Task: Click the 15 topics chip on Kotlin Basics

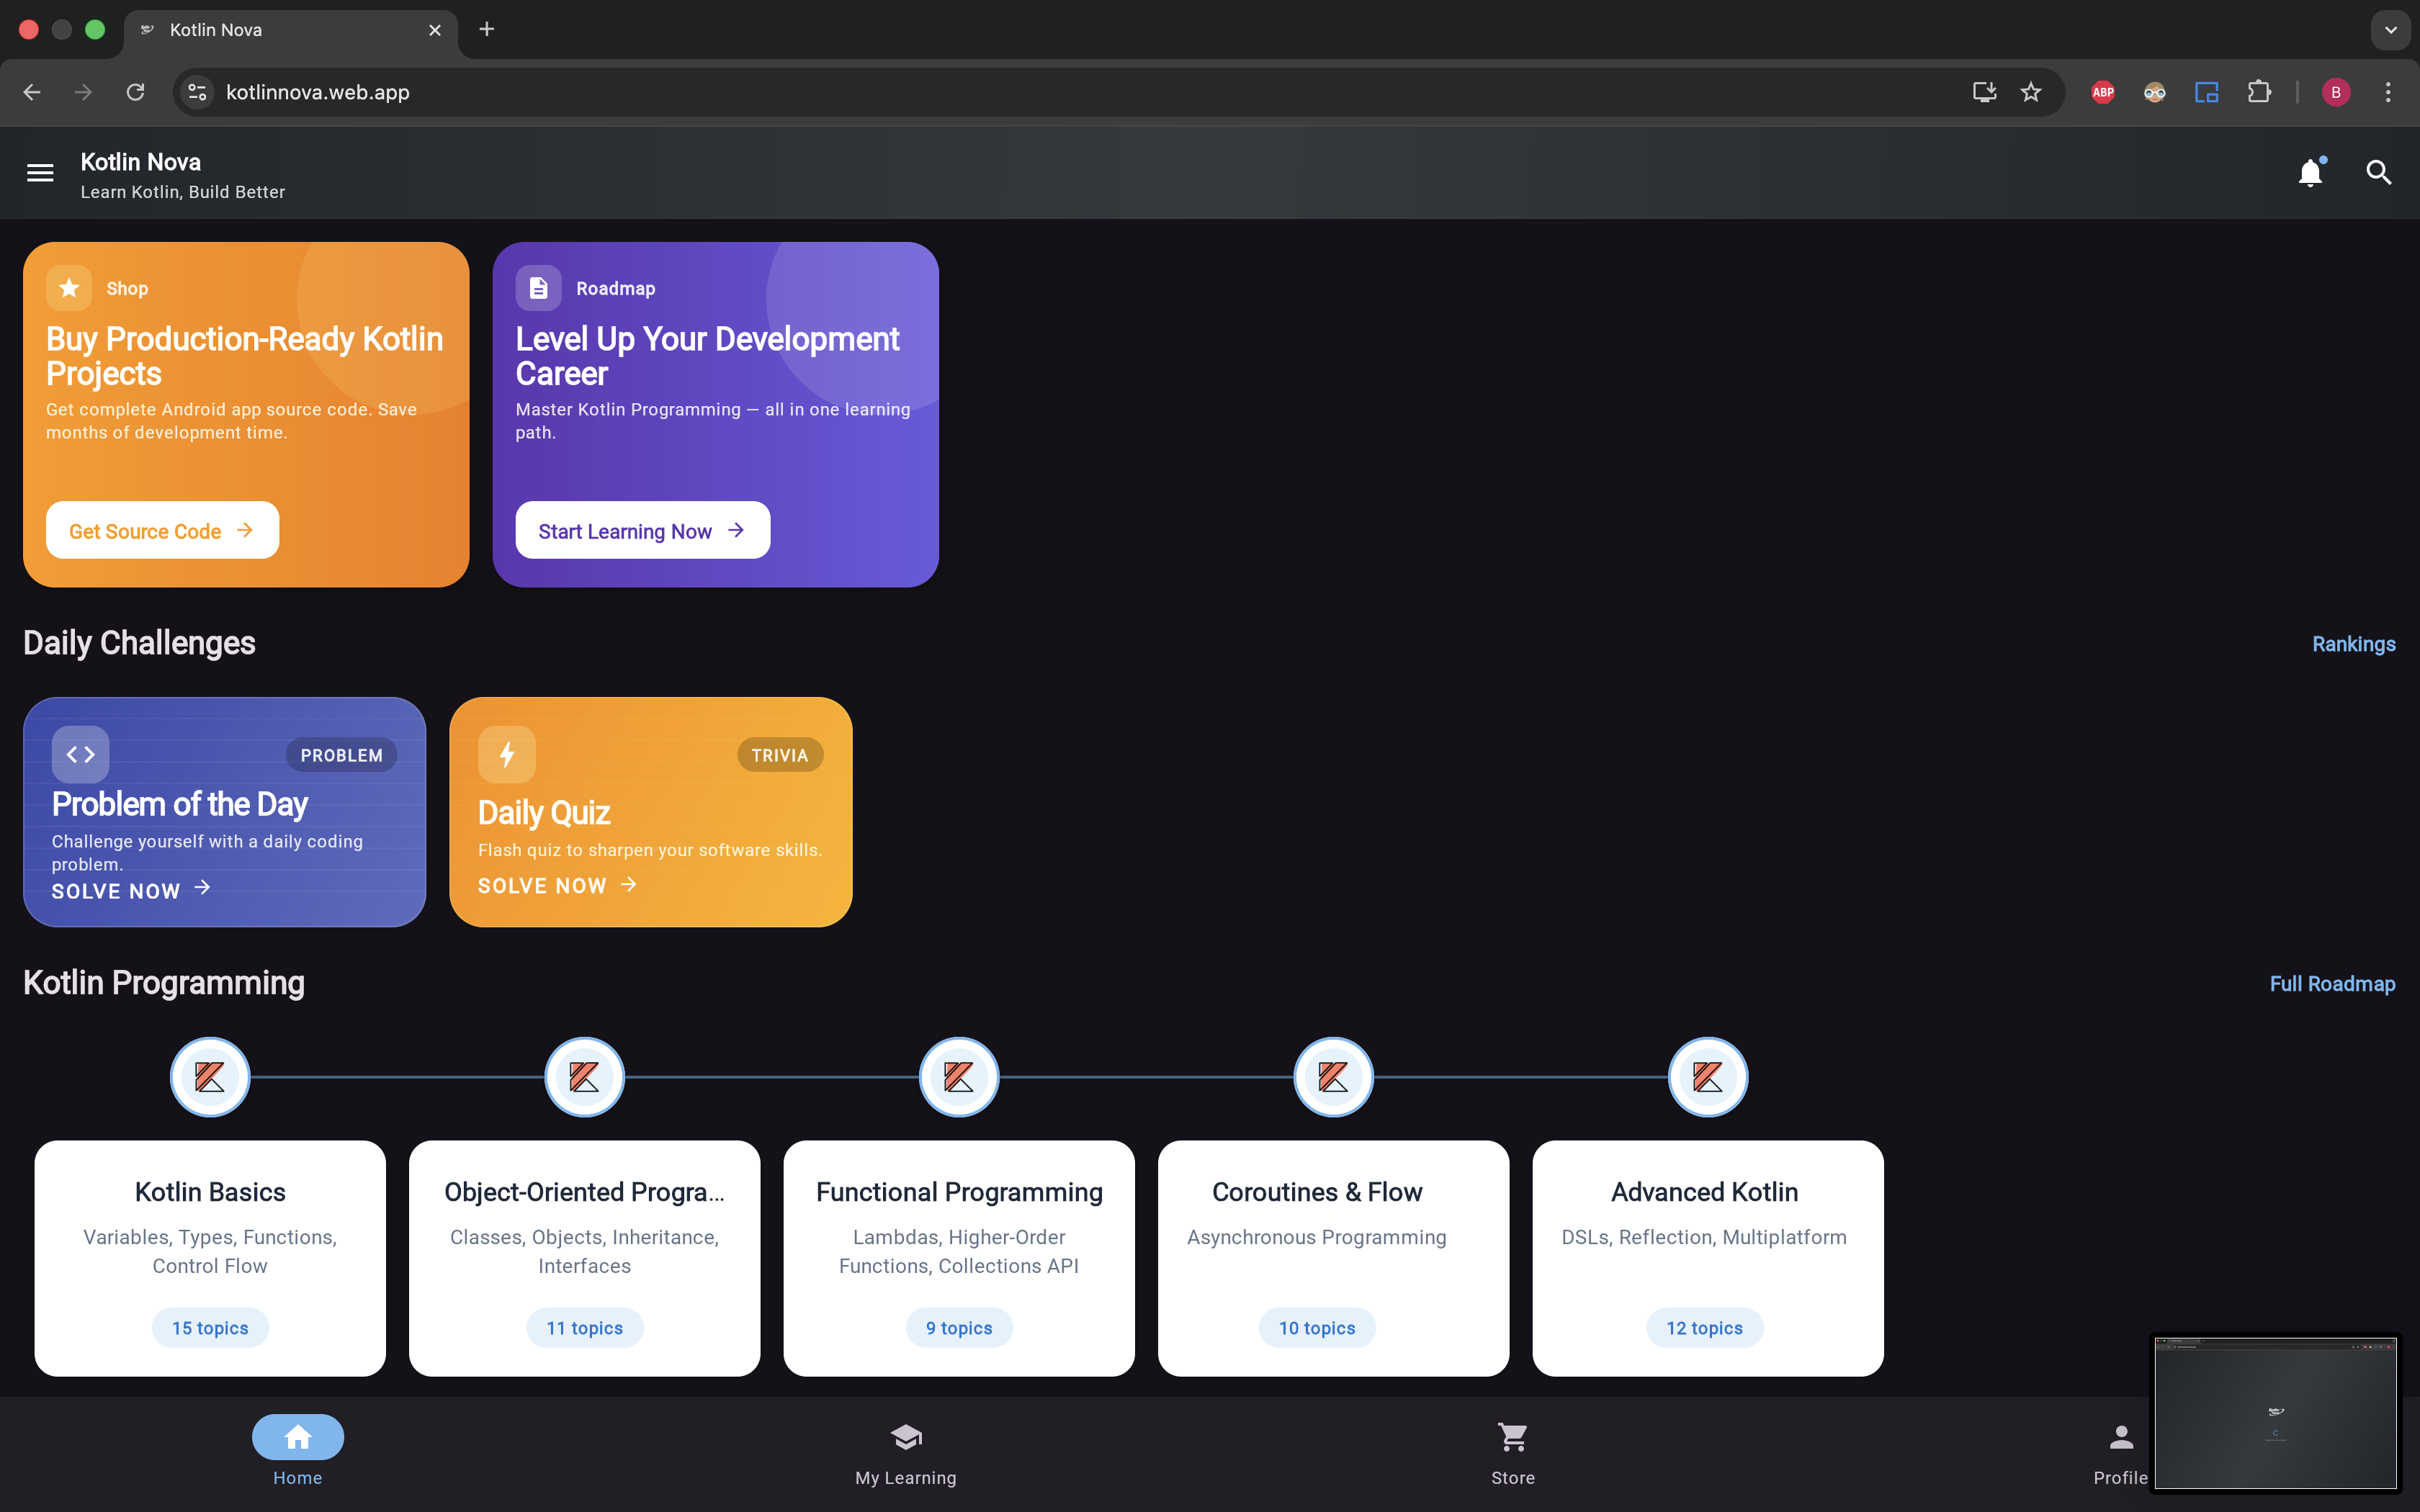Action: (x=209, y=1327)
